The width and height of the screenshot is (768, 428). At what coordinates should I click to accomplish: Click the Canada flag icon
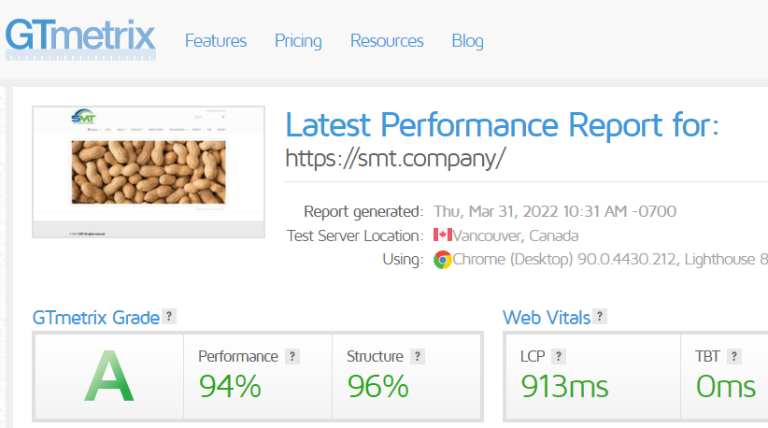442,235
